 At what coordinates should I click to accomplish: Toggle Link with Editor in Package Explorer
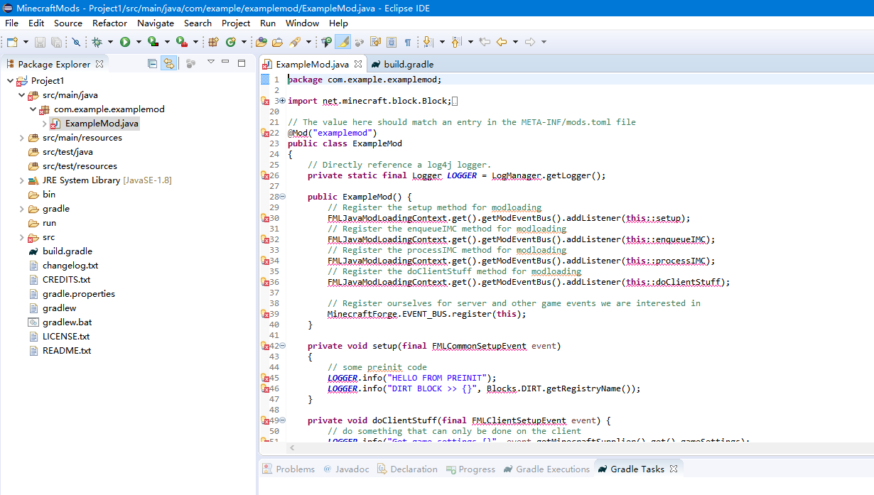pos(168,63)
